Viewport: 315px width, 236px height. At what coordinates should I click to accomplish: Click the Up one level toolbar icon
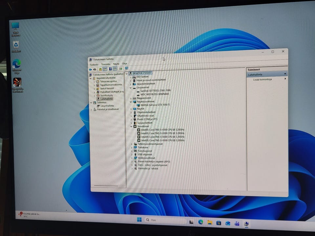point(100,69)
